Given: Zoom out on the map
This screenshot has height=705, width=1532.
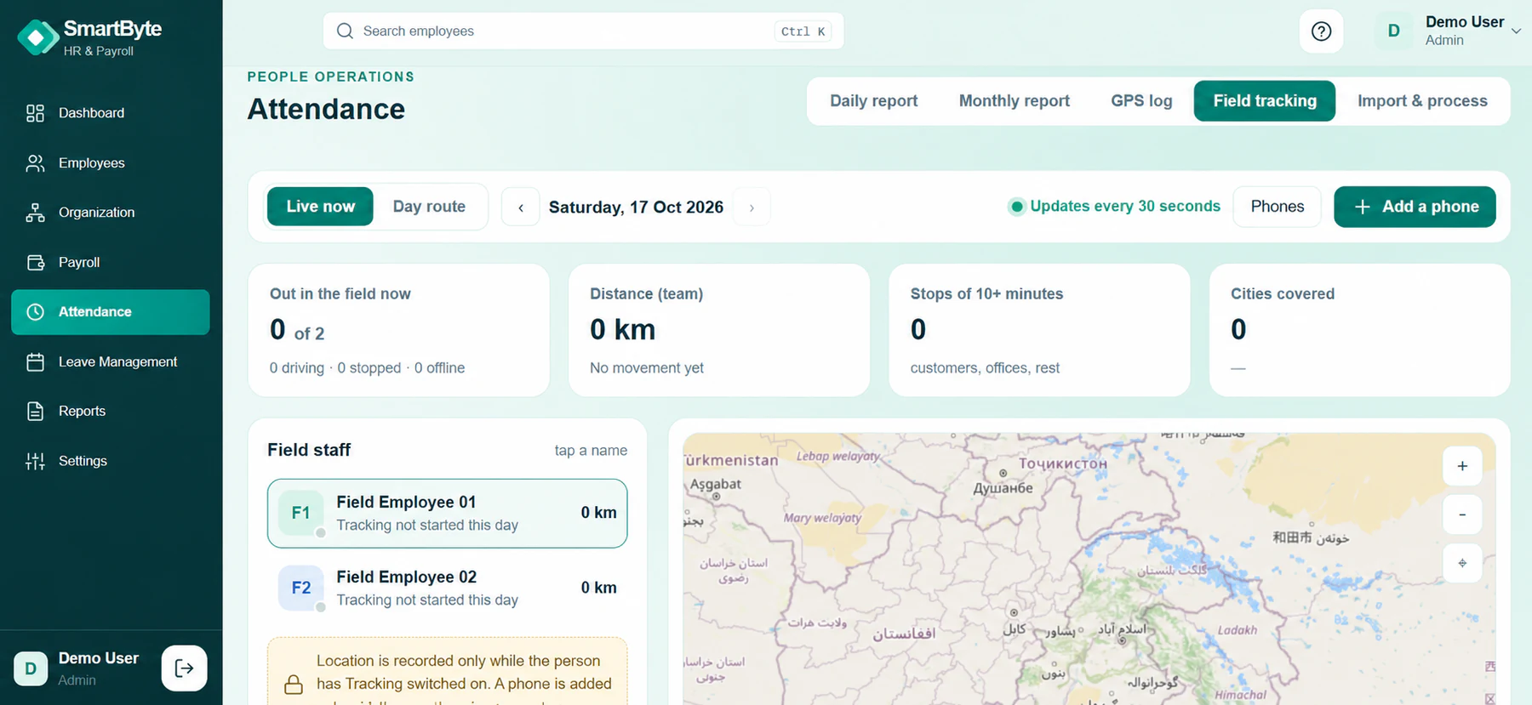Looking at the screenshot, I should (x=1462, y=515).
